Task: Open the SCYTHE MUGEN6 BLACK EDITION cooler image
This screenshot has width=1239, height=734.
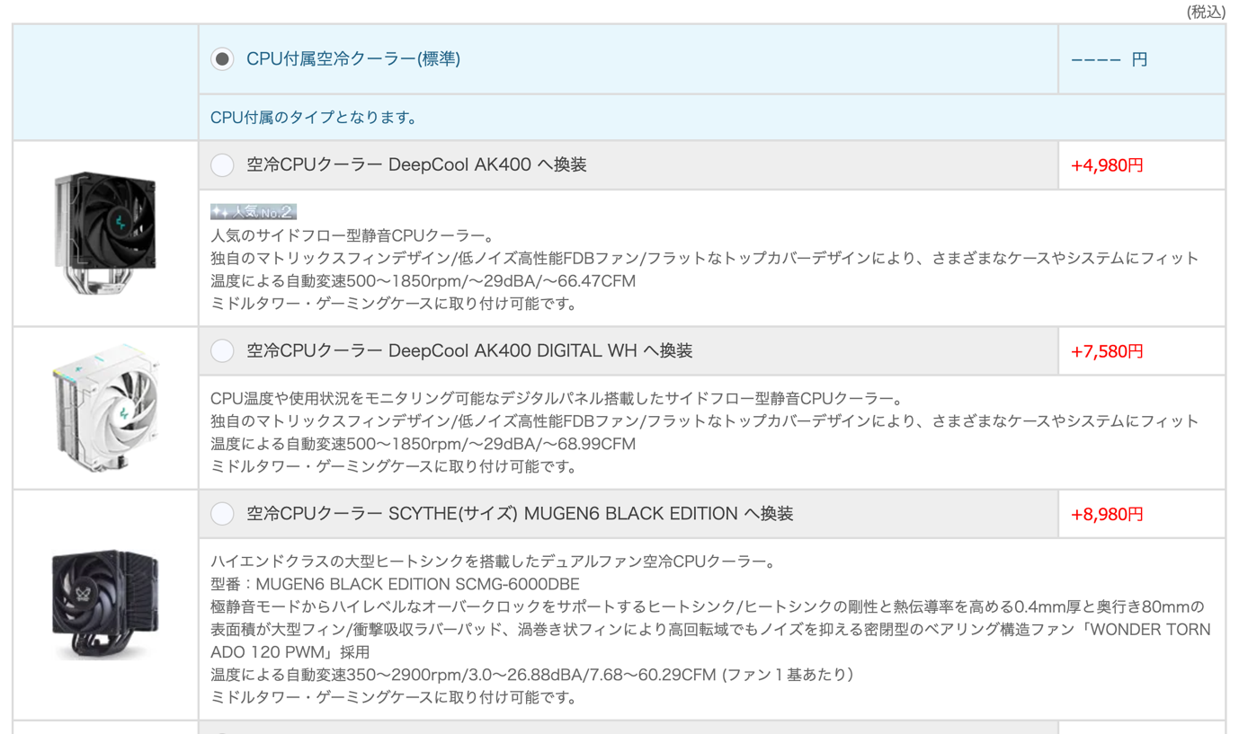Action: [x=105, y=605]
